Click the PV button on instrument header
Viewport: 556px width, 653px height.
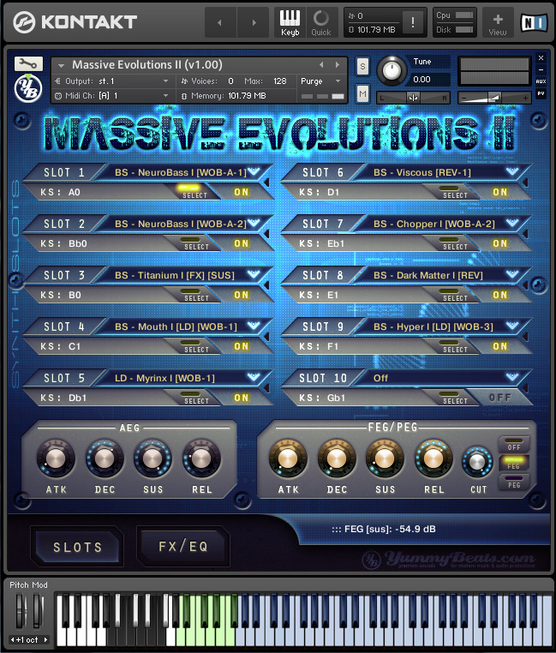coord(541,93)
